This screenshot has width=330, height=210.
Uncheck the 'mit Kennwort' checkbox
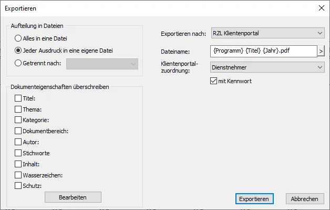coord(213,81)
